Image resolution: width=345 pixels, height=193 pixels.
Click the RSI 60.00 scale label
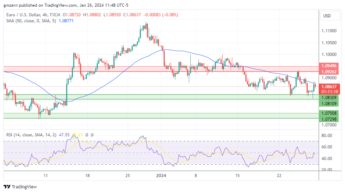click(327, 147)
